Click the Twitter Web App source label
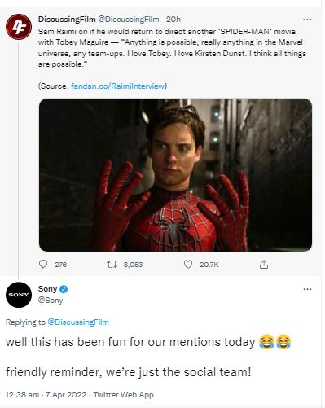The width and height of the screenshot is (325, 408). point(124,395)
